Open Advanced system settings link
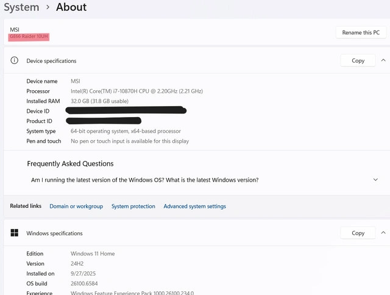This screenshot has width=390, height=295. pos(194,207)
